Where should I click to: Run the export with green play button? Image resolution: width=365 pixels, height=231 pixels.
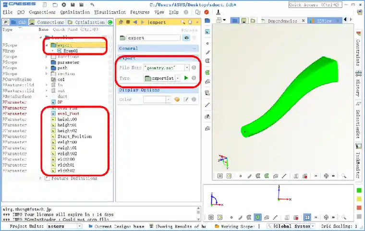tap(186, 78)
